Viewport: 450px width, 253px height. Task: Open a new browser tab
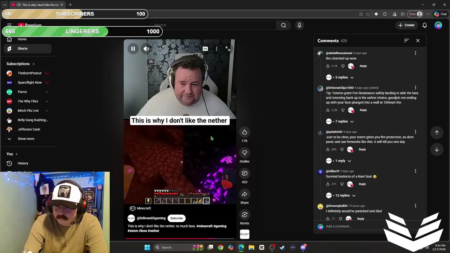(x=70, y=5)
